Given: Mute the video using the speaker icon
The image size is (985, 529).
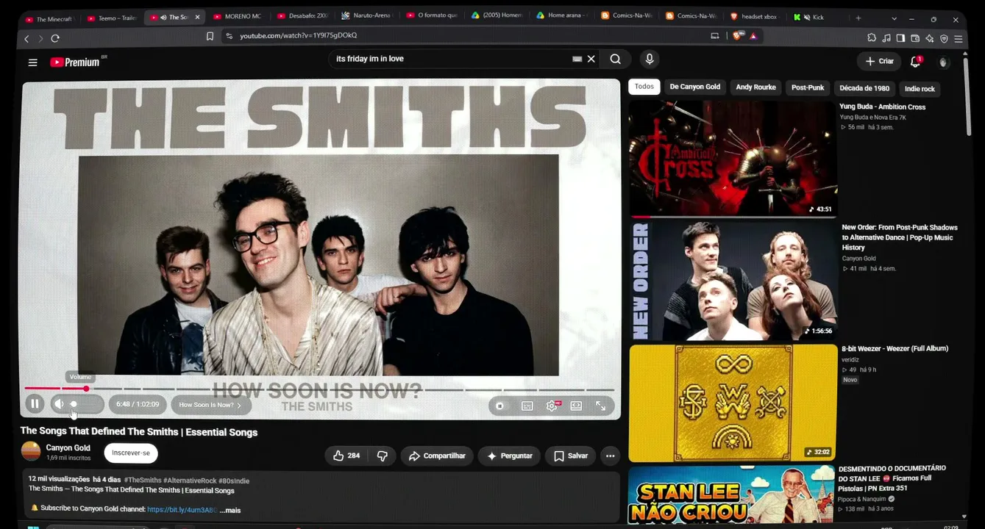Looking at the screenshot, I should (59, 403).
